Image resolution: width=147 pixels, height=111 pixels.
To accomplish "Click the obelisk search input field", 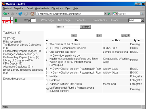I will pos(68,27).
